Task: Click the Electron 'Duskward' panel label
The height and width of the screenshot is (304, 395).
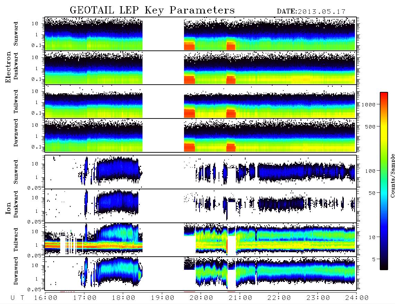Action: (16, 66)
